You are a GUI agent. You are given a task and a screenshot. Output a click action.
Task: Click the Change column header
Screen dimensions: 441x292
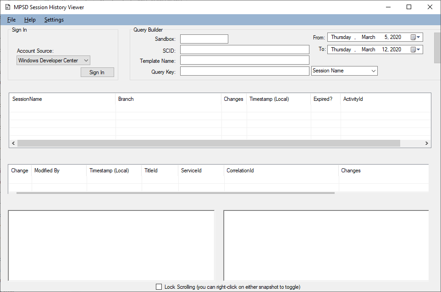pyautogui.click(x=20, y=171)
